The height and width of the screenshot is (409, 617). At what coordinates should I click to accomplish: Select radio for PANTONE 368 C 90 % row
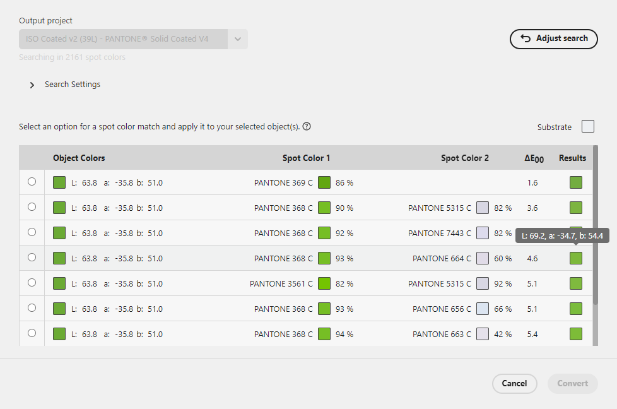32,206
